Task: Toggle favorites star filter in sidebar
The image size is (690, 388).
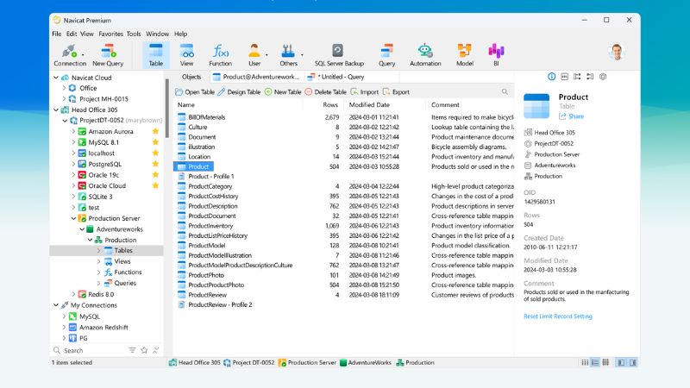Action: pyautogui.click(x=144, y=350)
